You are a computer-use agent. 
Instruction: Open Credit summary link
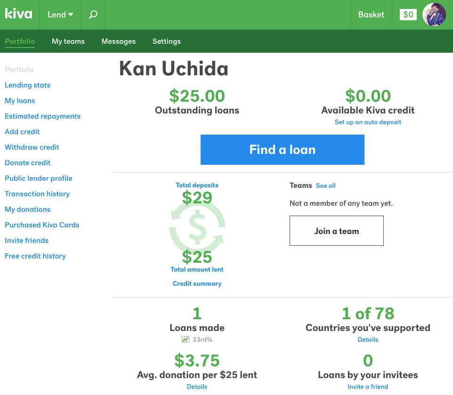[x=197, y=283]
